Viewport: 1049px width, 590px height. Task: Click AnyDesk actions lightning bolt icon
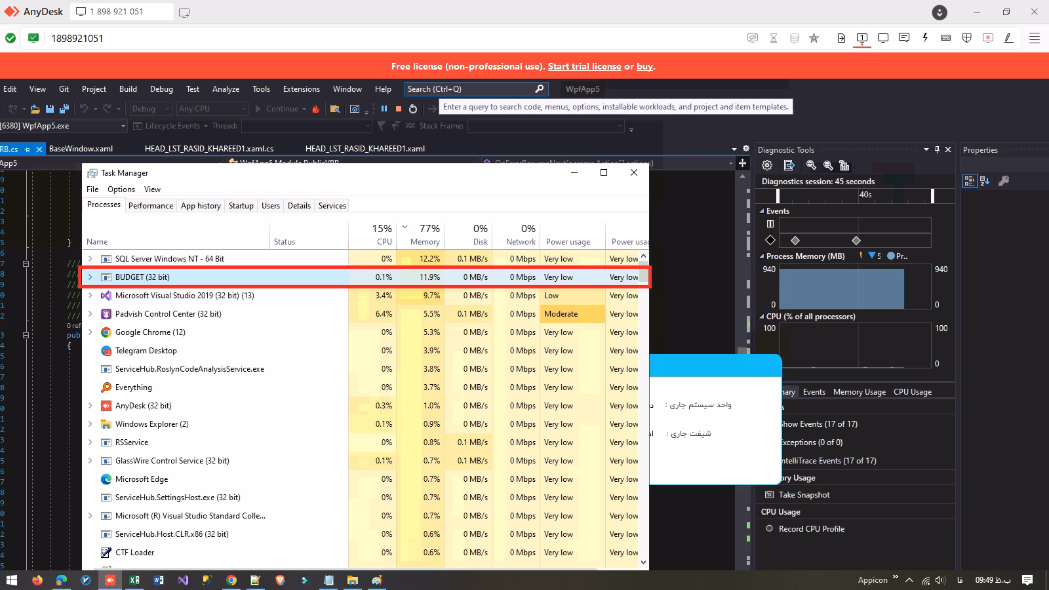(925, 38)
